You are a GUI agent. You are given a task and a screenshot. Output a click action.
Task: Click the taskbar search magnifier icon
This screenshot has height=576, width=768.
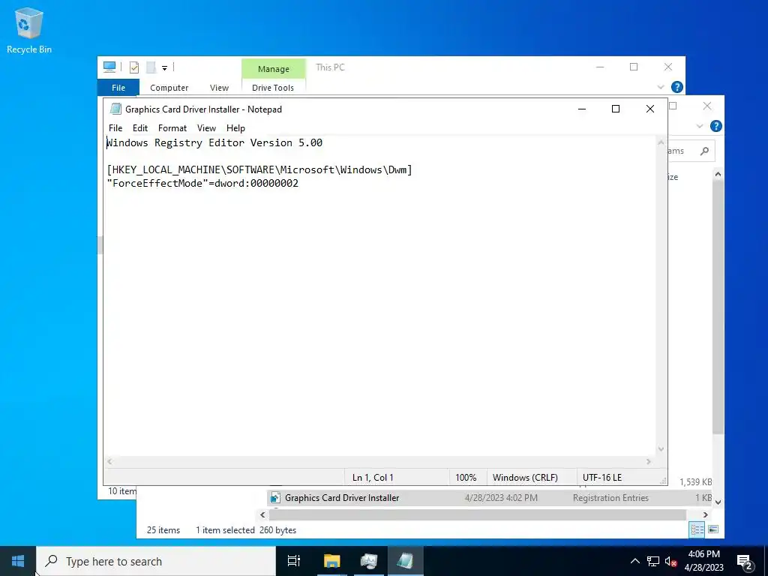[x=51, y=561]
